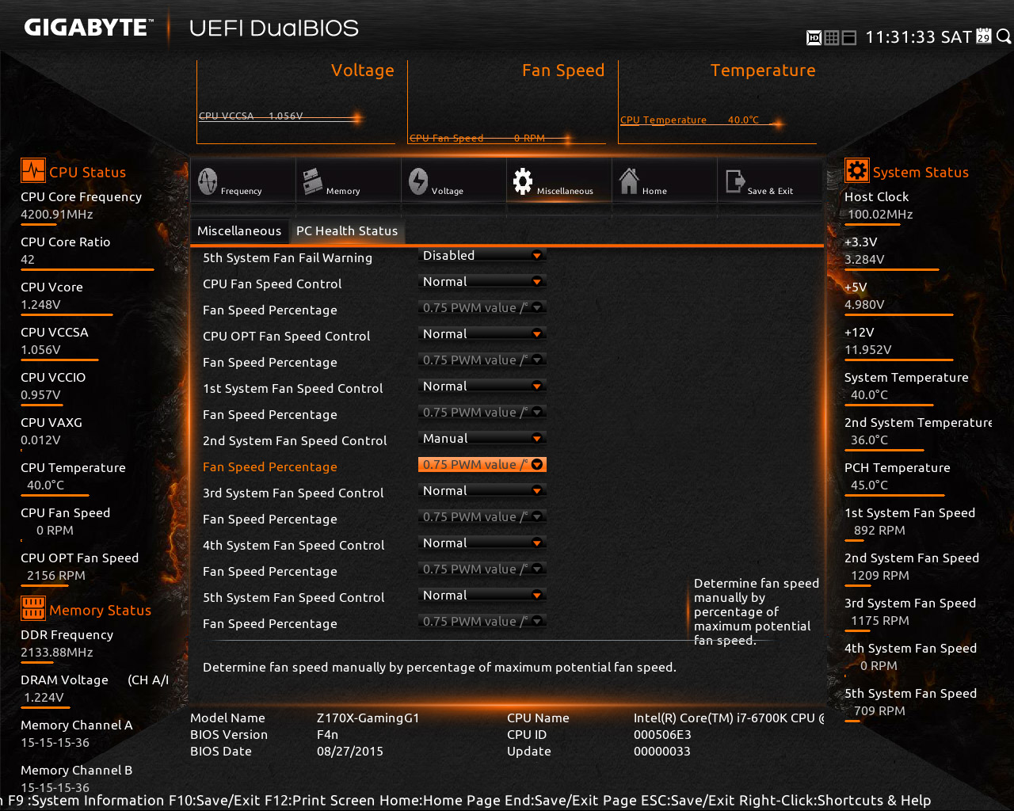Open 2nd System Fan Speed Control dropdown
Image resolution: width=1014 pixels, height=811 pixels.
(482, 439)
